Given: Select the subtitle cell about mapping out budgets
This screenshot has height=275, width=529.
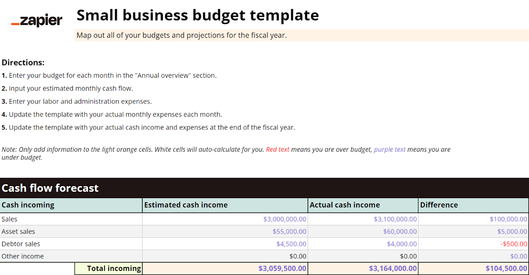Looking at the screenshot, I should [x=302, y=35].
